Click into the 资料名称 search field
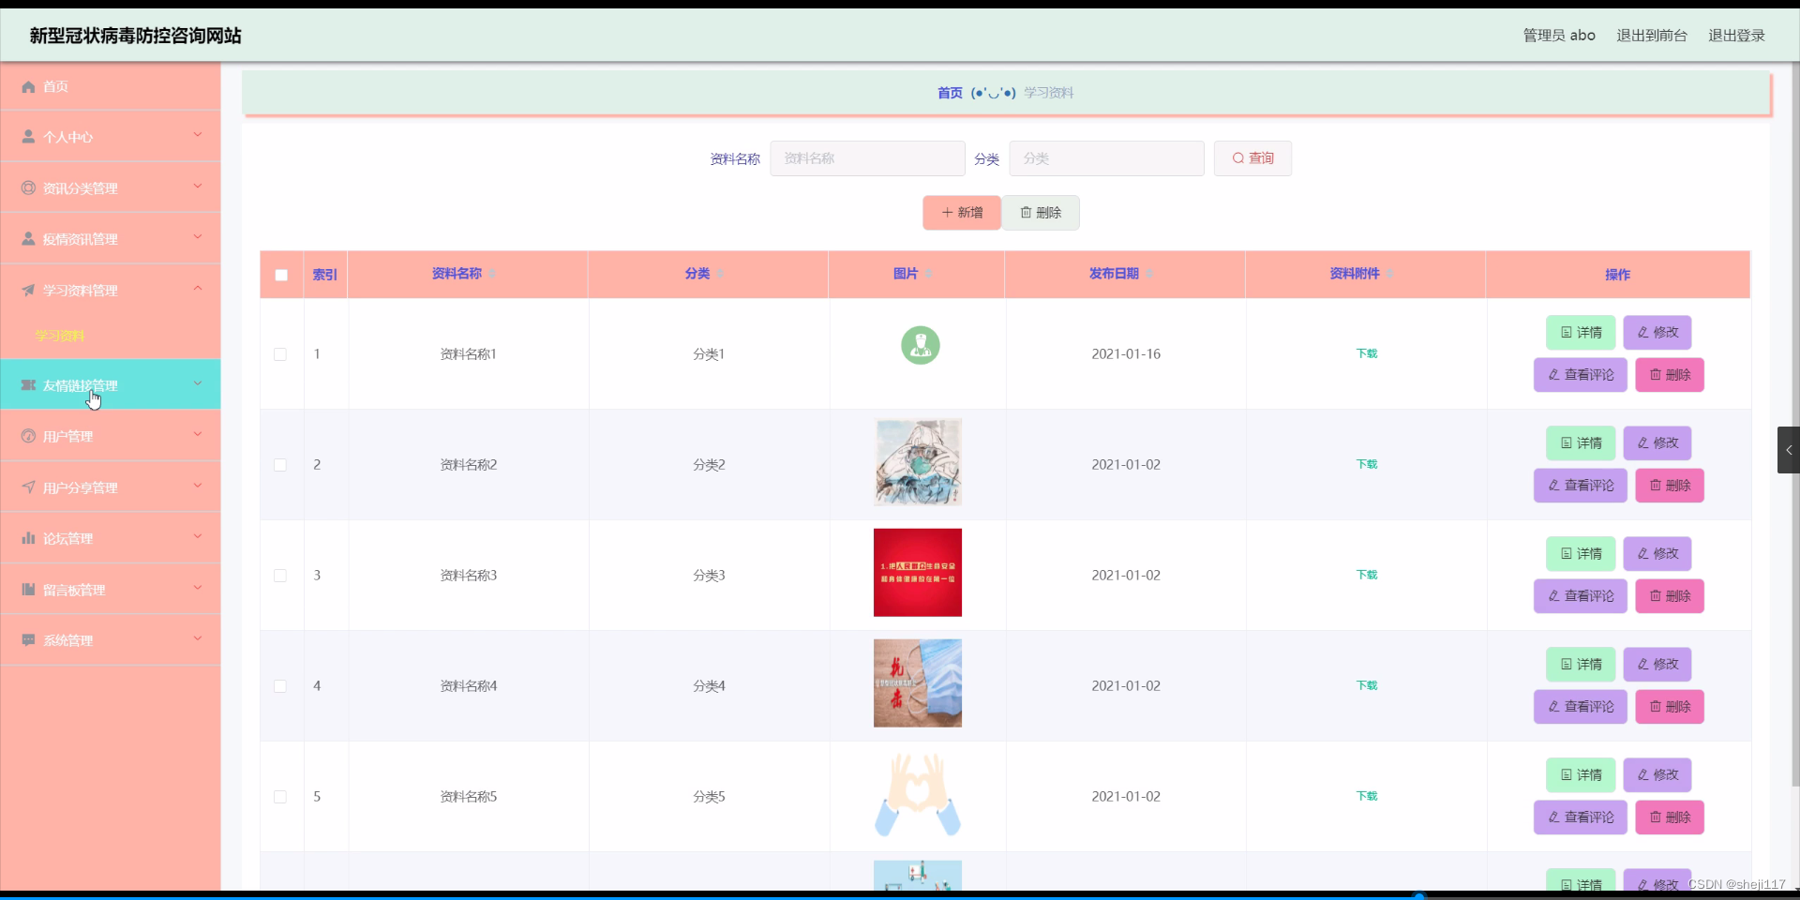This screenshot has width=1800, height=900. coord(867,158)
